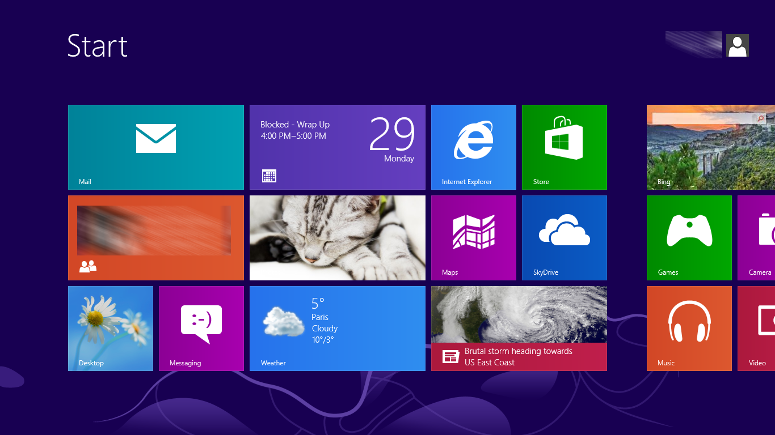
Task: Click the 'Camera' tile label
Action: click(760, 272)
